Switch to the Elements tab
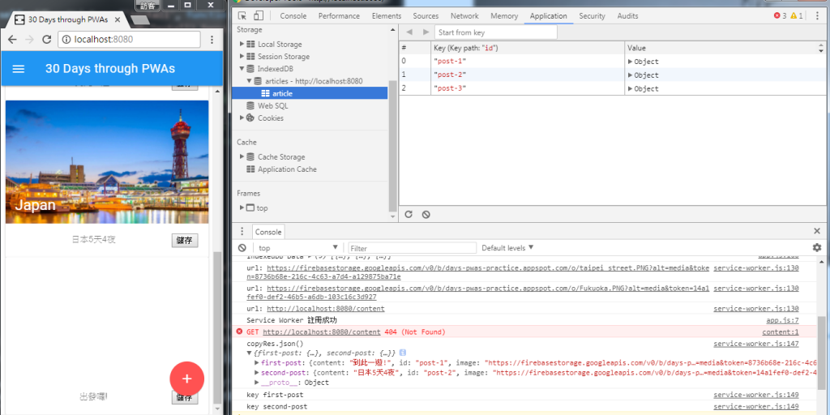 (387, 16)
